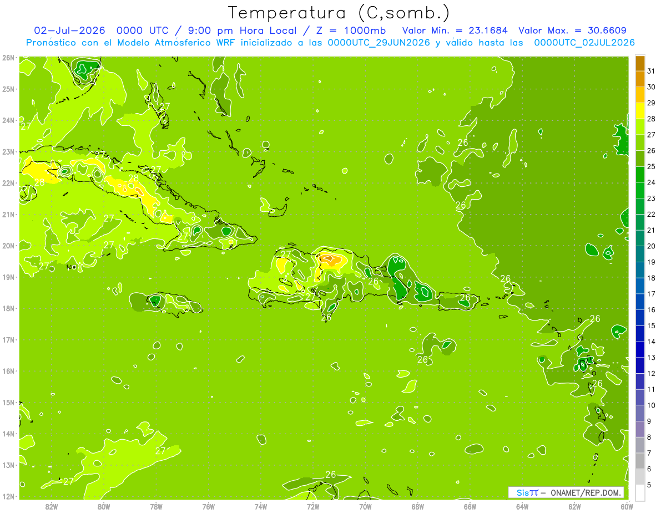Click the orange legend swatch between 30 and 31
Image resolution: width=666 pixels, height=514 pixels.
(x=640, y=79)
